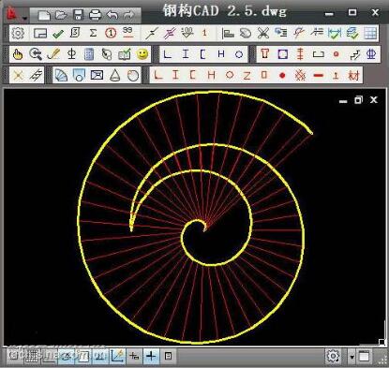The width and height of the screenshot is (389, 368).
Task: Open status bar dropdown arrow at bottom right
Action: click(352, 357)
